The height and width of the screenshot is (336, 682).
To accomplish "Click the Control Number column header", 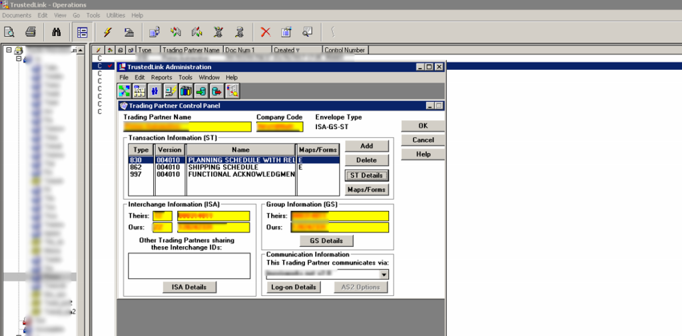I will pyautogui.click(x=345, y=50).
